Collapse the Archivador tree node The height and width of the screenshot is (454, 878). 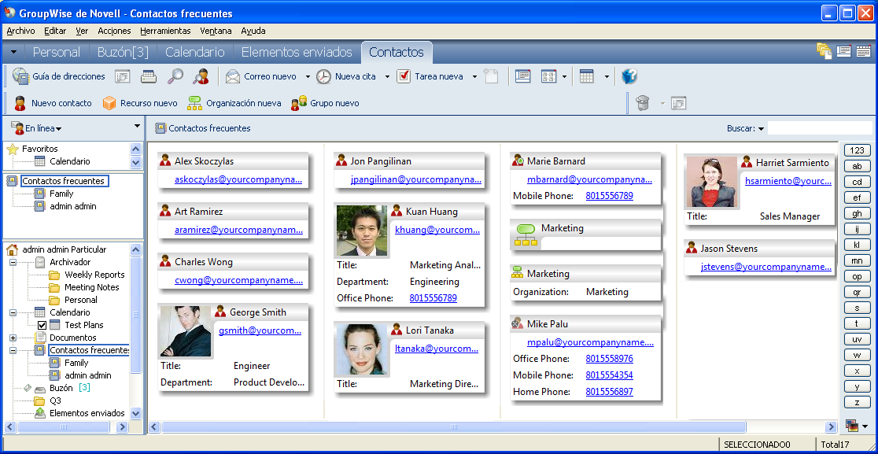click(13, 262)
